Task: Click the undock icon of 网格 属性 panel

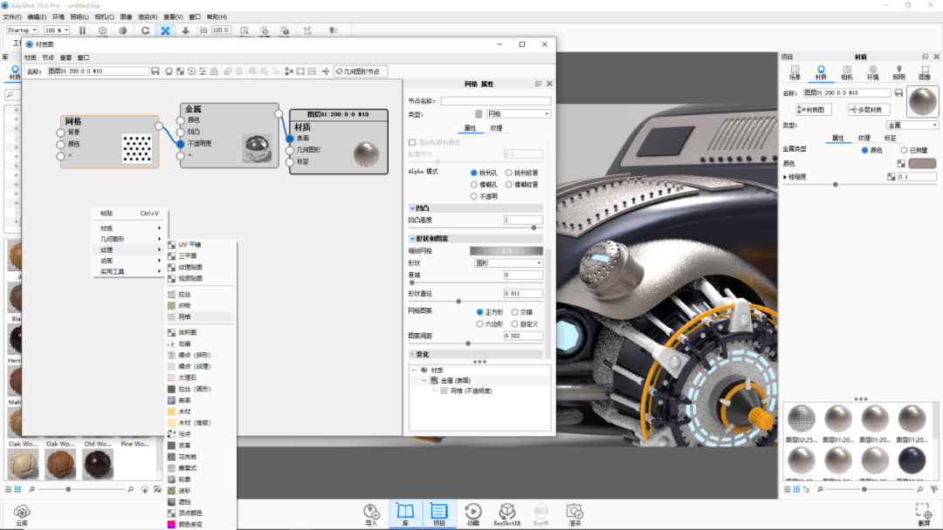Action: point(538,84)
